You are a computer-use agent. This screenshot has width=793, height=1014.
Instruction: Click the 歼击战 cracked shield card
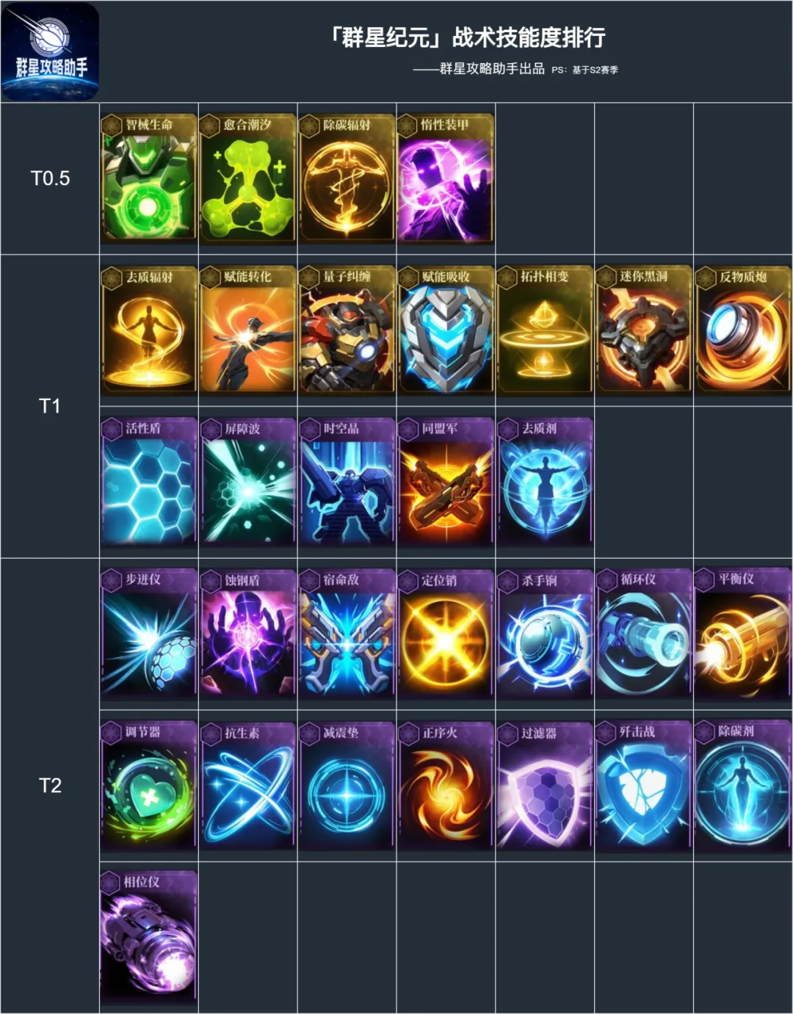click(643, 785)
